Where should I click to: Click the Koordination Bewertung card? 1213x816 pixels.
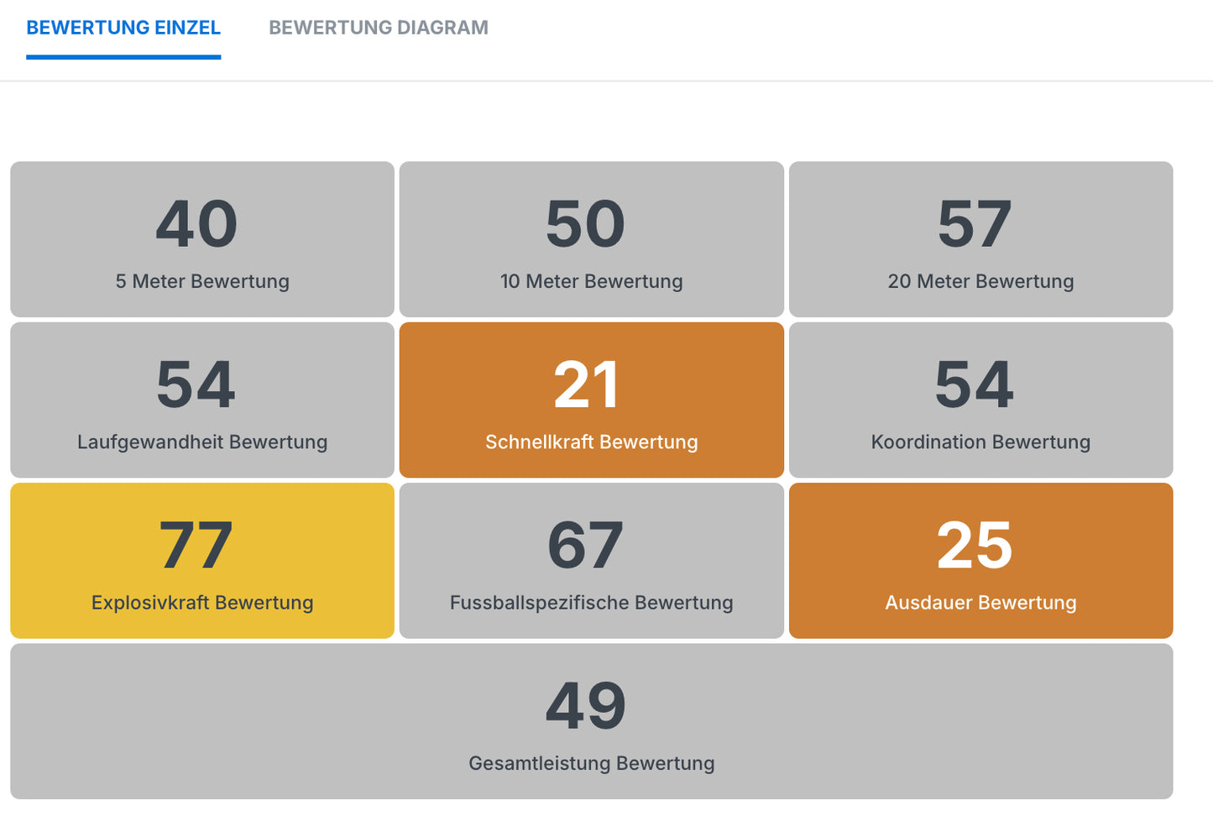980,400
